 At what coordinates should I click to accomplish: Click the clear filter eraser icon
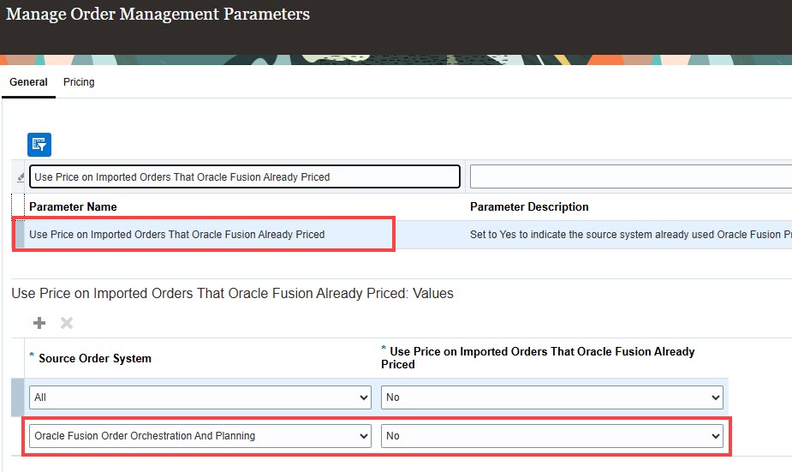[21, 177]
